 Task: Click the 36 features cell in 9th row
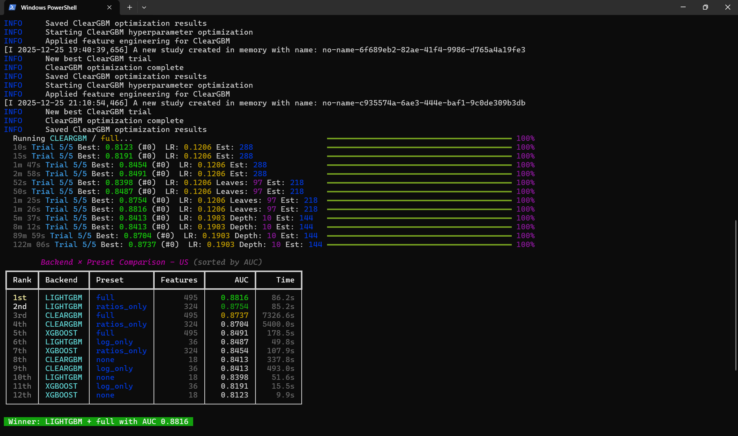(x=193, y=369)
